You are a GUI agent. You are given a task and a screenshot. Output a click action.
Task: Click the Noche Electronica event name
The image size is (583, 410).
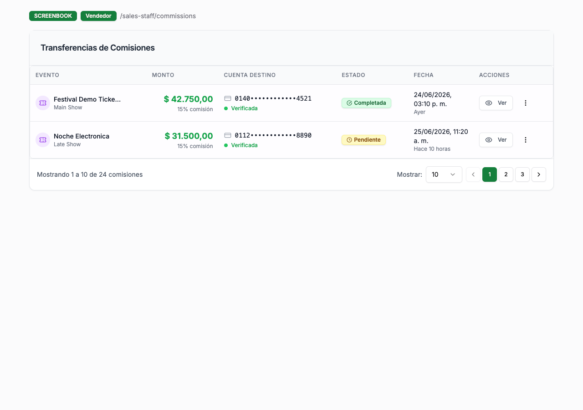click(x=82, y=136)
